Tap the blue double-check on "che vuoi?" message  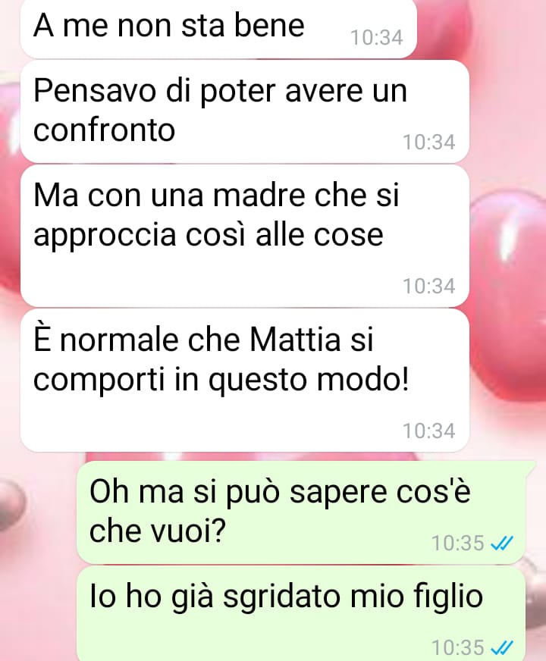click(x=502, y=544)
